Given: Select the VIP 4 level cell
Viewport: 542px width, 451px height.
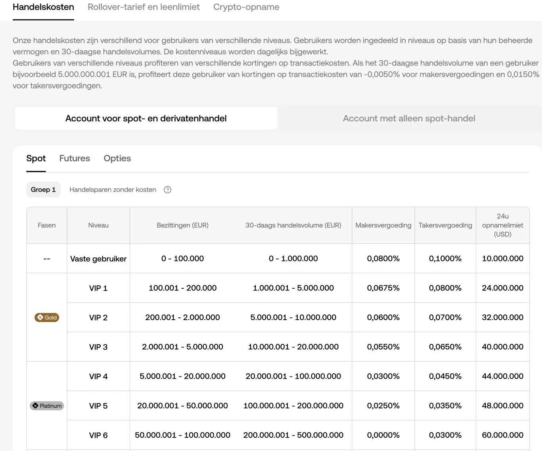Looking at the screenshot, I should click(98, 376).
